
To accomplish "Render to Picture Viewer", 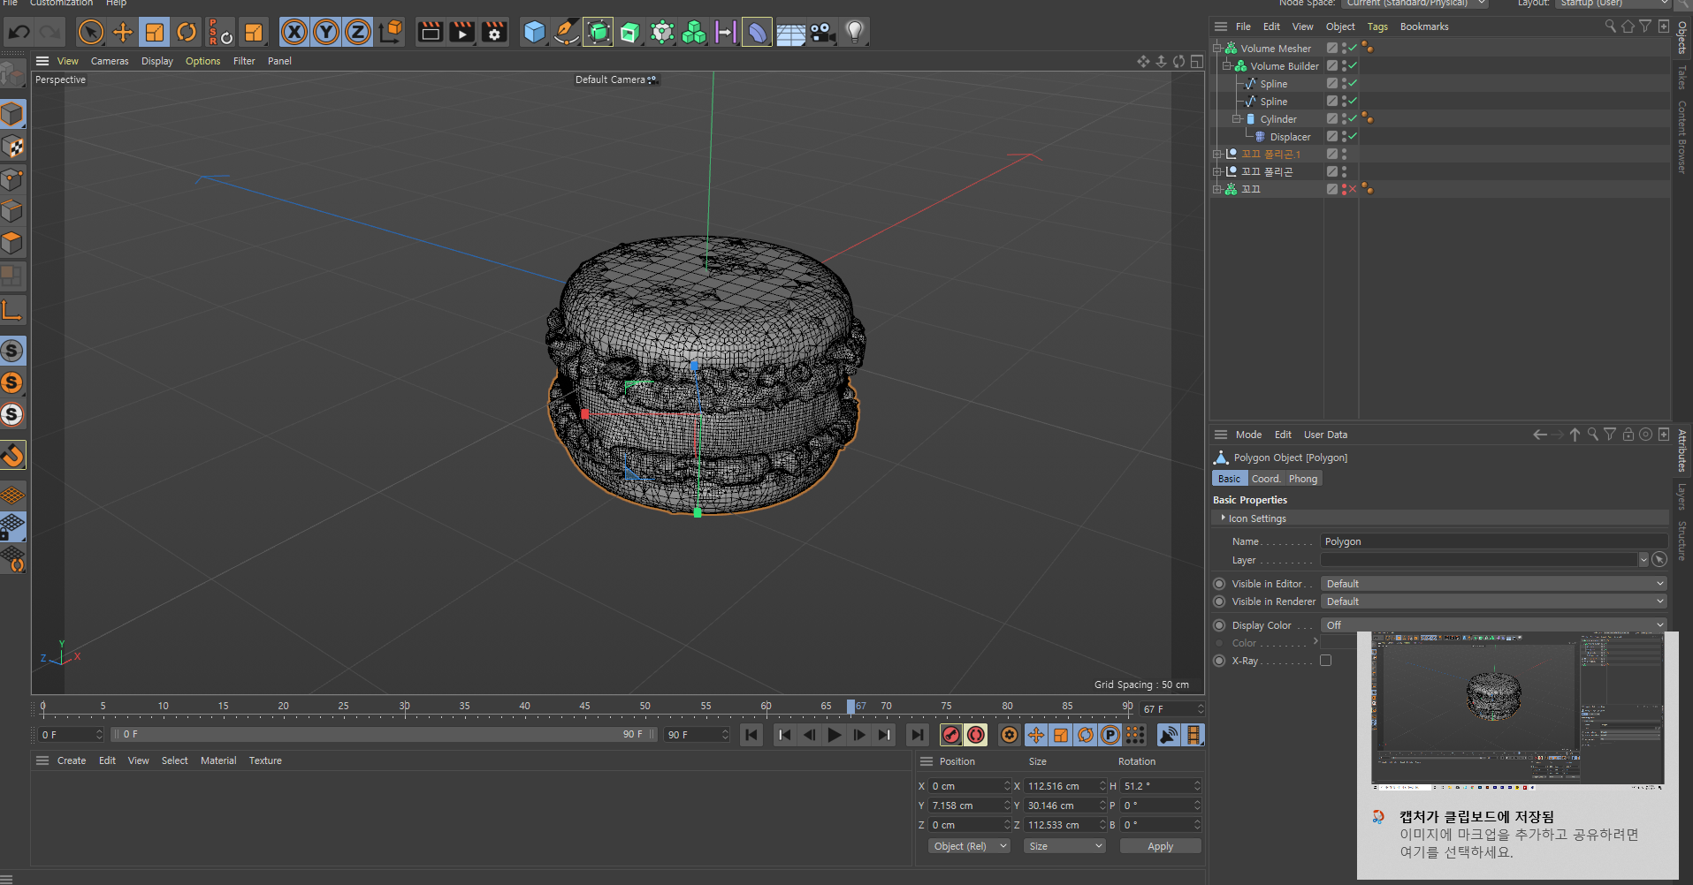I will 462,33.
